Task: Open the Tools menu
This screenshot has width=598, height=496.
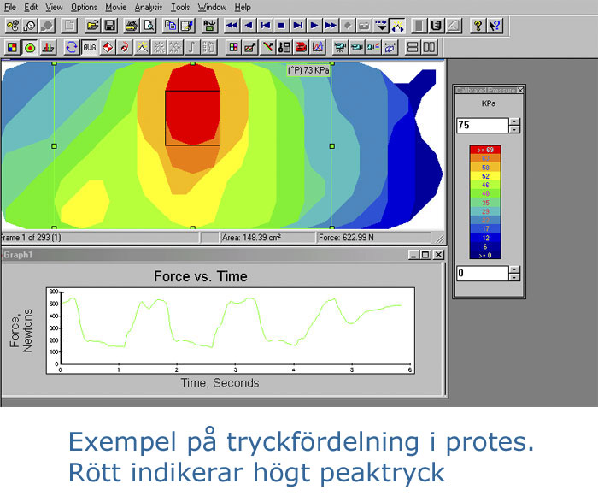Action: [179, 7]
